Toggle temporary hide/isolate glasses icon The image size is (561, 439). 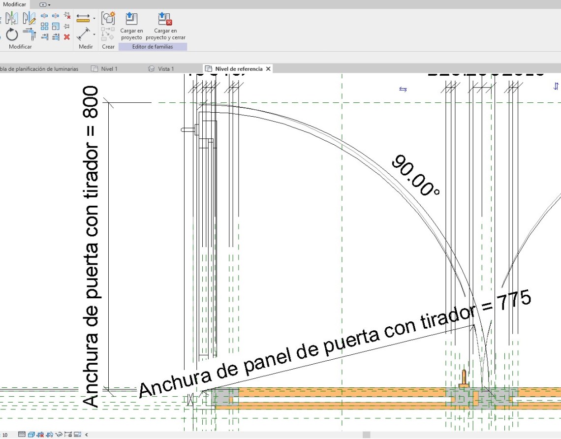pos(59,435)
